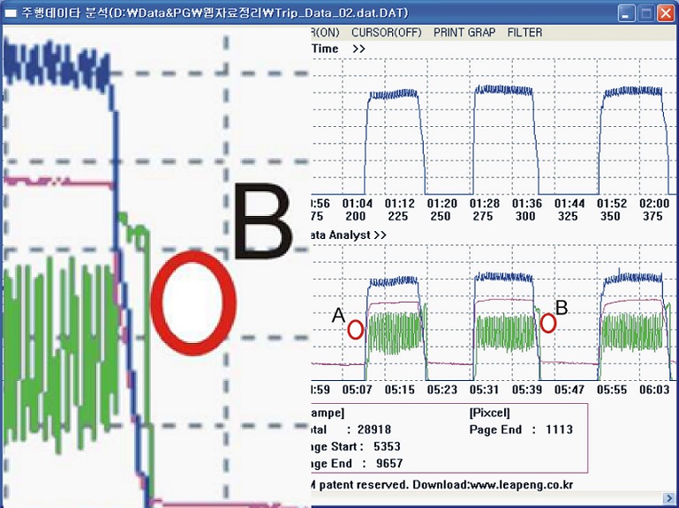The height and width of the screenshot is (508, 679).
Task: Minimize the analysis window
Action: click(626, 12)
